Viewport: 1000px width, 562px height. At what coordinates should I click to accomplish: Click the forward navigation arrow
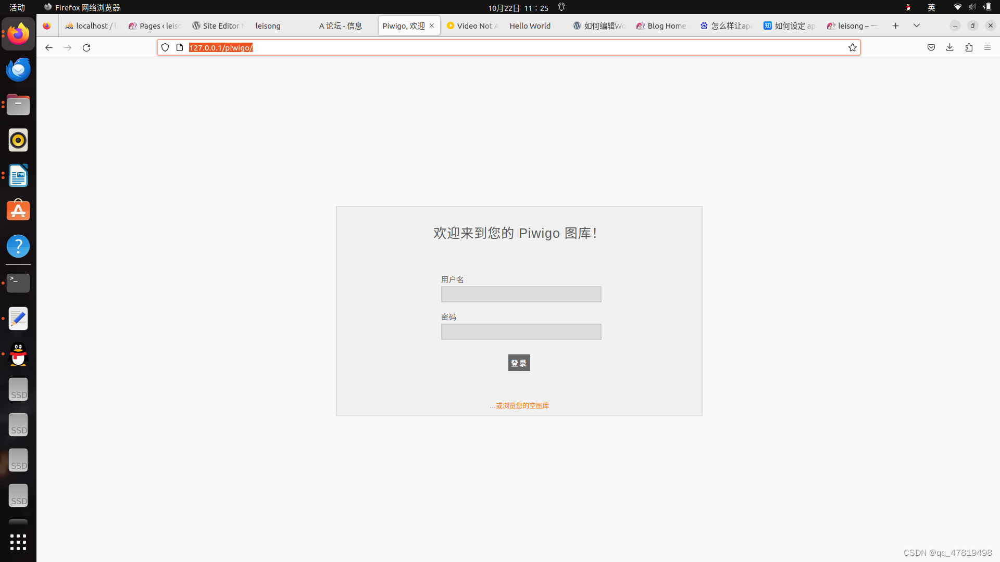67,47
